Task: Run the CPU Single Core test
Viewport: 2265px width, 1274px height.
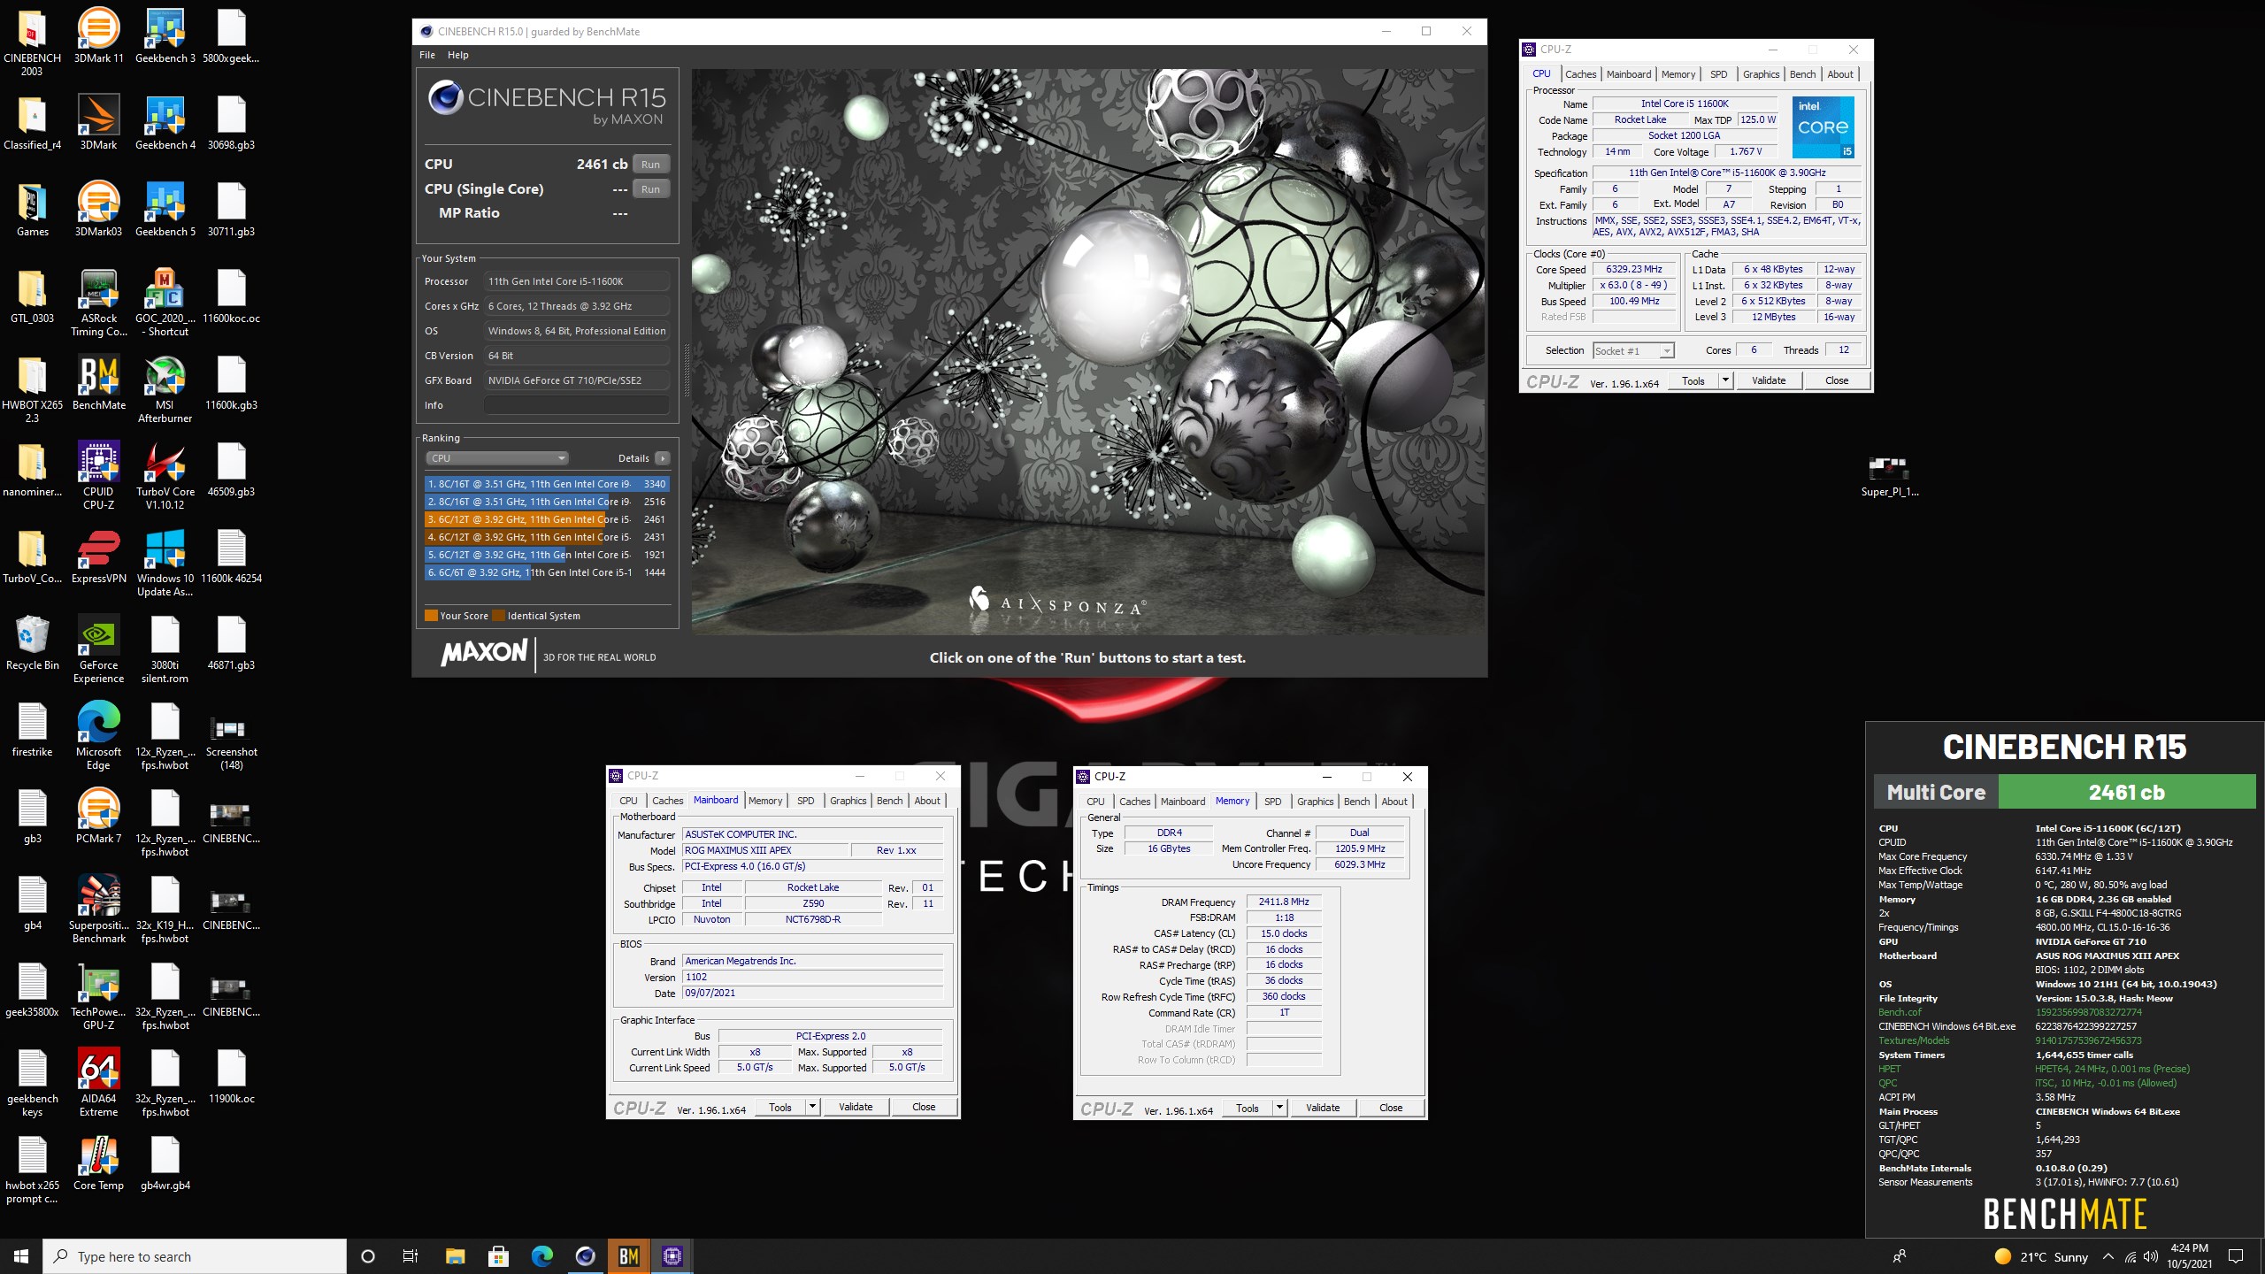Action: coord(650,189)
